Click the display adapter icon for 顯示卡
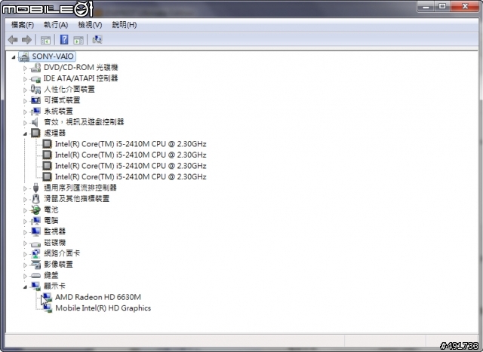This screenshot has height=352, width=483. [x=35, y=286]
